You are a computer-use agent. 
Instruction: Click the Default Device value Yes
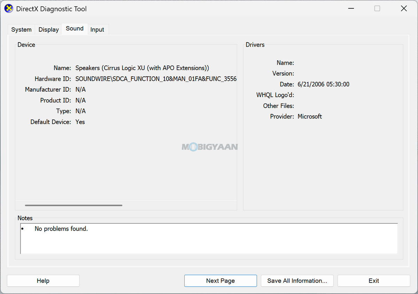[80, 122]
